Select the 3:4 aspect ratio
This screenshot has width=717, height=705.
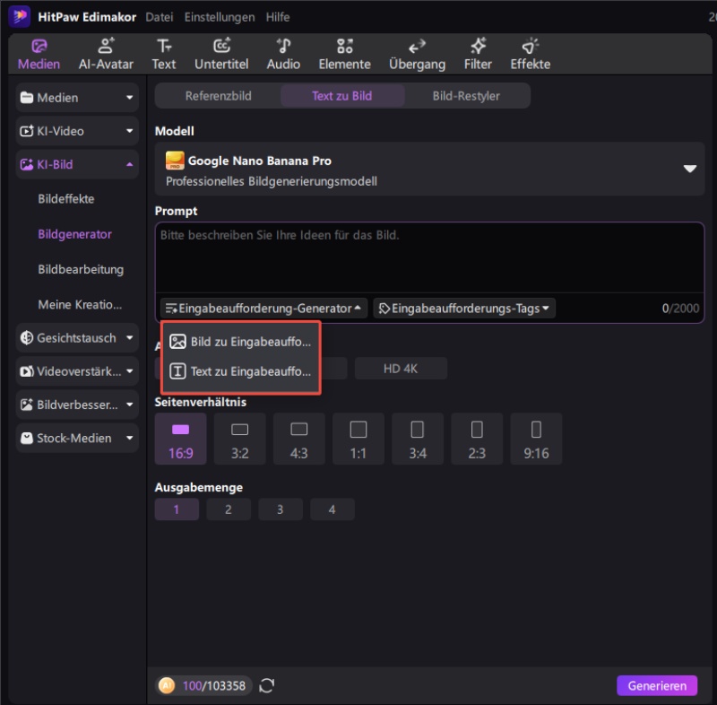click(418, 439)
